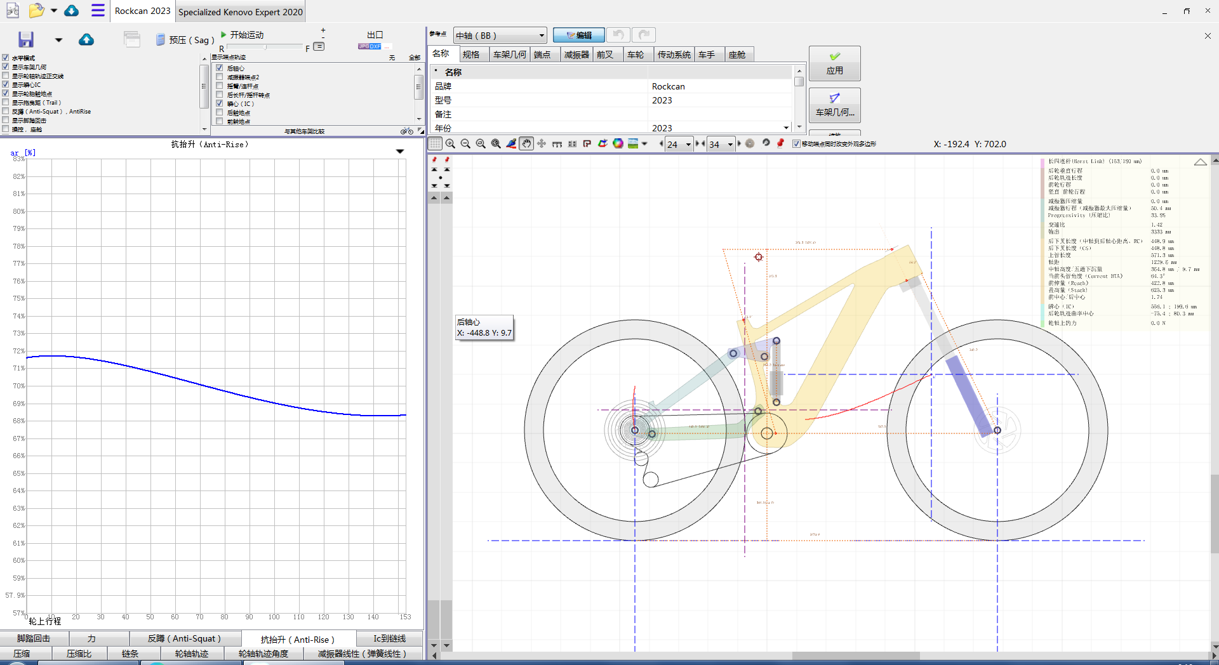This screenshot has height=665, width=1219.
Task: Click the landscape background image icon
Action: pos(633,144)
